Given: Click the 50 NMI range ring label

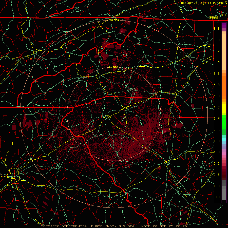Looking at the screenshot, I should [114, 67].
